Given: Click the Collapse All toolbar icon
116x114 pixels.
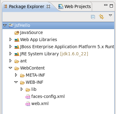Looking at the screenshot, I should (x=93, y=17).
